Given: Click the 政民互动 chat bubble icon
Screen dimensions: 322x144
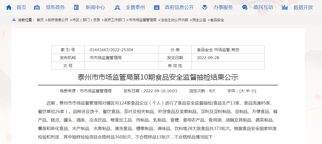Looking at the screenshot, I should (x=245, y=7).
